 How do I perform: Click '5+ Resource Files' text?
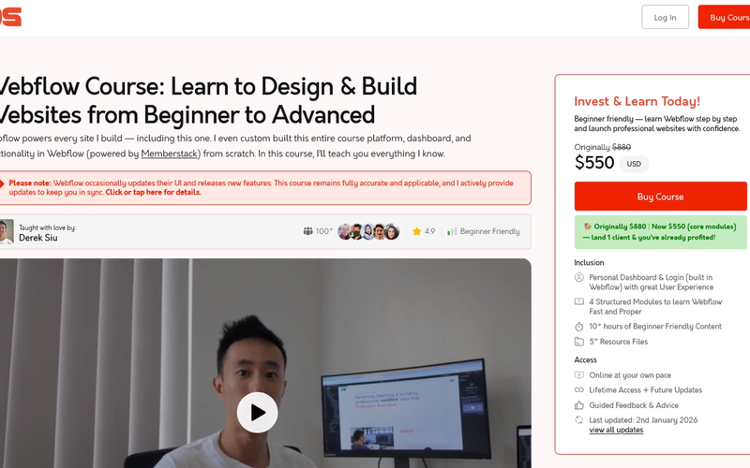coord(618,342)
